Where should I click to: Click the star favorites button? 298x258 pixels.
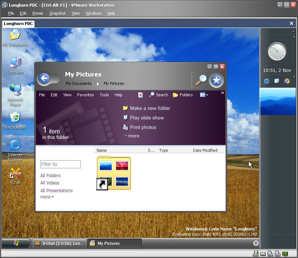pyautogui.click(x=216, y=80)
